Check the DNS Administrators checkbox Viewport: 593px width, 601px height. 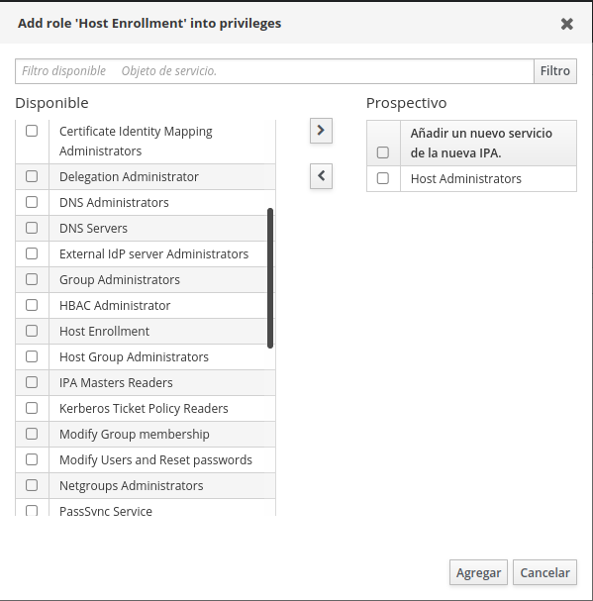32,202
